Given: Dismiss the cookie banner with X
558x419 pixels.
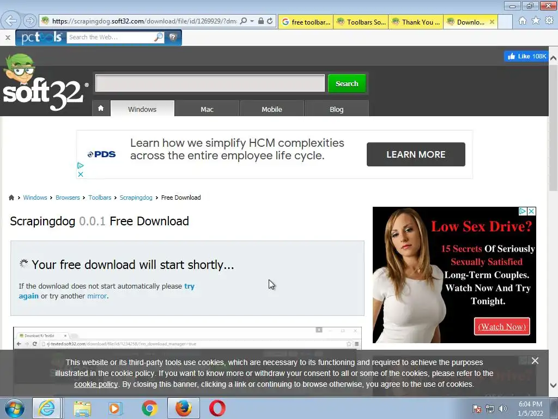Looking at the screenshot, I should pos(535,361).
